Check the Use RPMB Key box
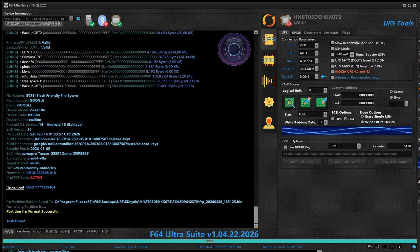 pyautogui.click(x=285, y=147)
